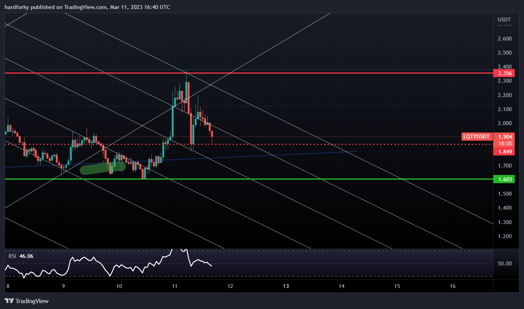The image size is (524, 309).
Task: Click the red horizontal resistance line
Action: pos(249,73)
